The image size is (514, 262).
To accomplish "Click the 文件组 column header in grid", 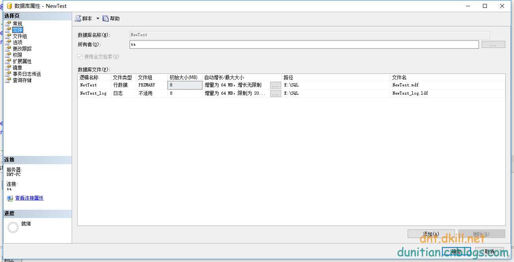I will 152,77.
